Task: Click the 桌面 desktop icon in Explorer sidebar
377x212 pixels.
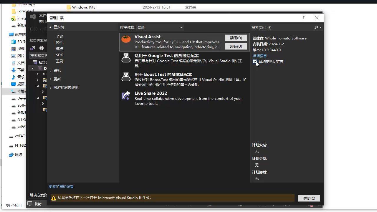Action: coord(13,84)
